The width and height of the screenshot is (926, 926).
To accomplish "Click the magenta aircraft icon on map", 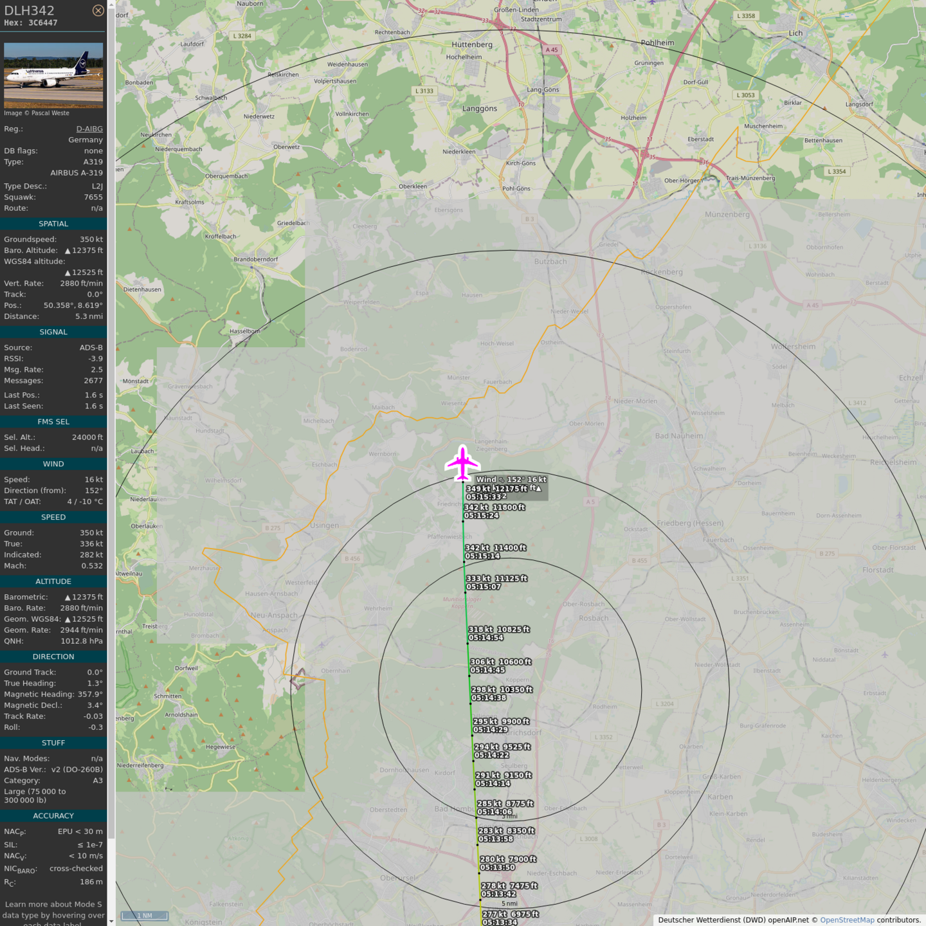I will (462, 463).
